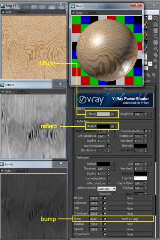Click the Video Color Check icon
Screen dimensions: 160x240
coord(155,42)
